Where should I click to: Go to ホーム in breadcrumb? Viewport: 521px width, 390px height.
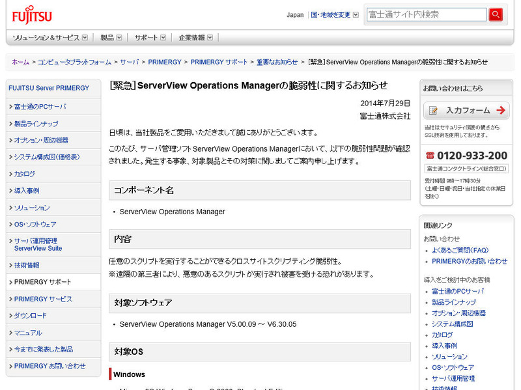[20, 62]
